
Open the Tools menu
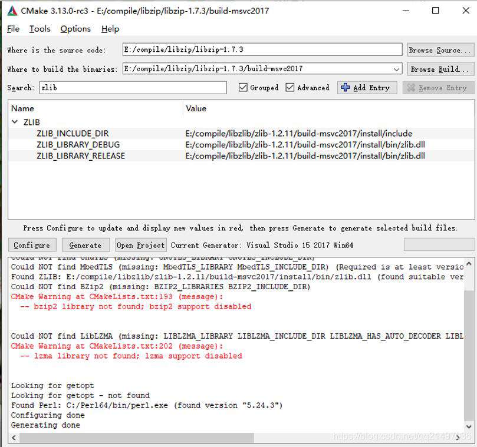click(x=40, y=29)
